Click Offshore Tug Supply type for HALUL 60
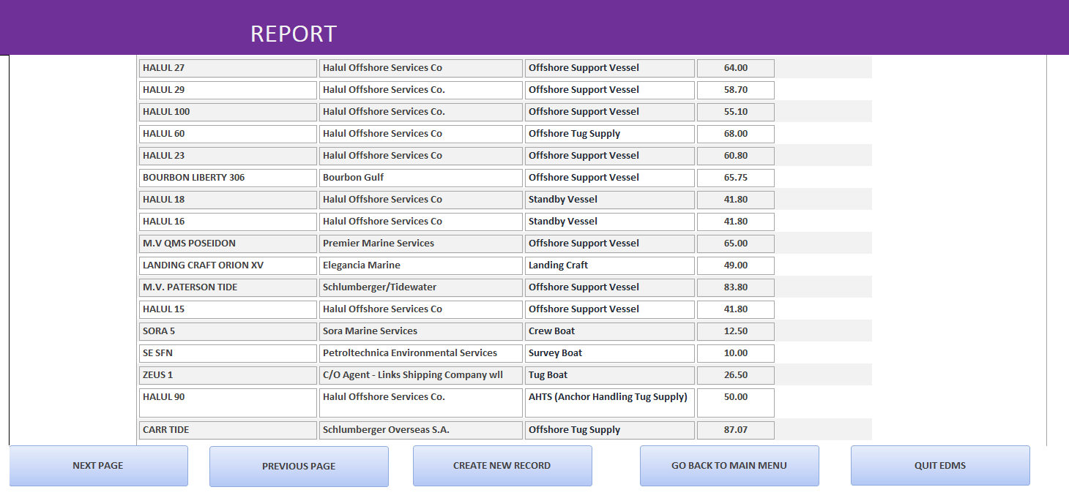Screen dimensions: 1069x498 point(610,134)
